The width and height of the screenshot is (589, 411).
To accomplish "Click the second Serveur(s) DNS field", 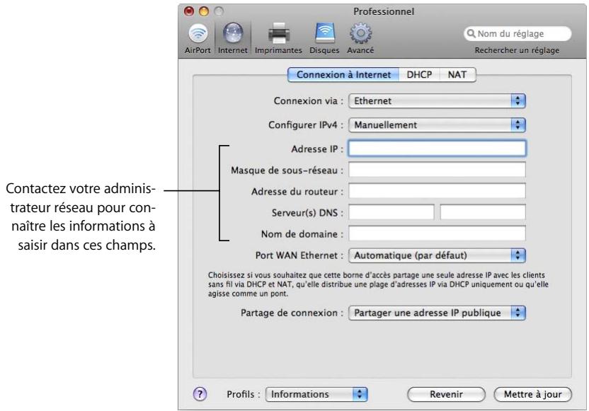I will (x=483, y=212).
